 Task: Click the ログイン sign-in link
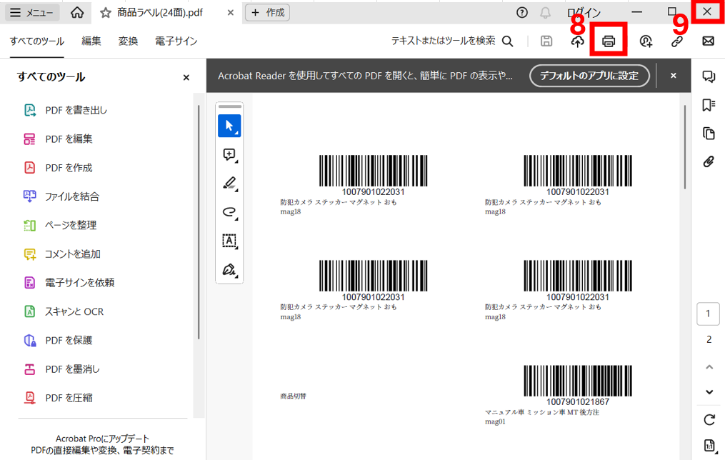584,12
